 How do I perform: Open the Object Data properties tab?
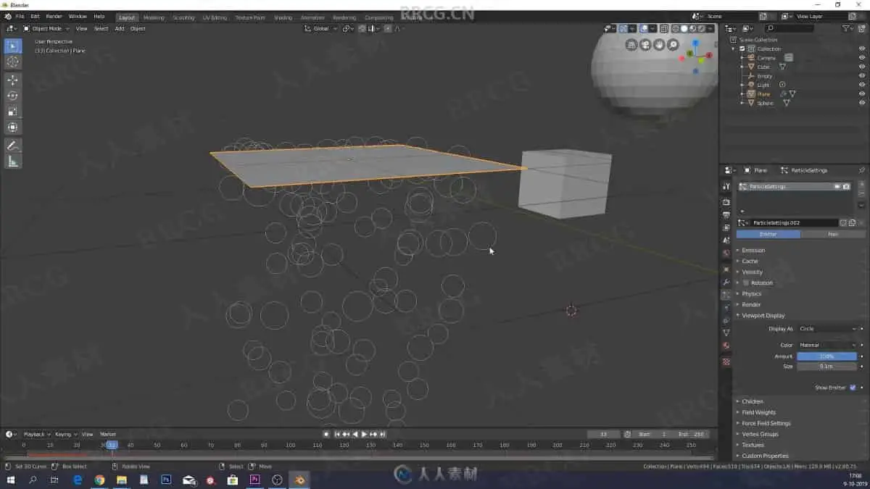[x=726, y=333]
